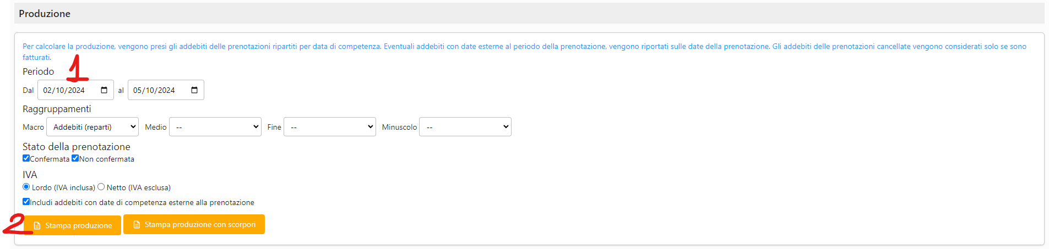Click into the al end date field
1049x249 pixels.
tap(154, 90)
